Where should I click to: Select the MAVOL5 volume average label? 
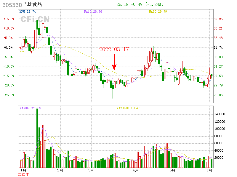(30, 108)
